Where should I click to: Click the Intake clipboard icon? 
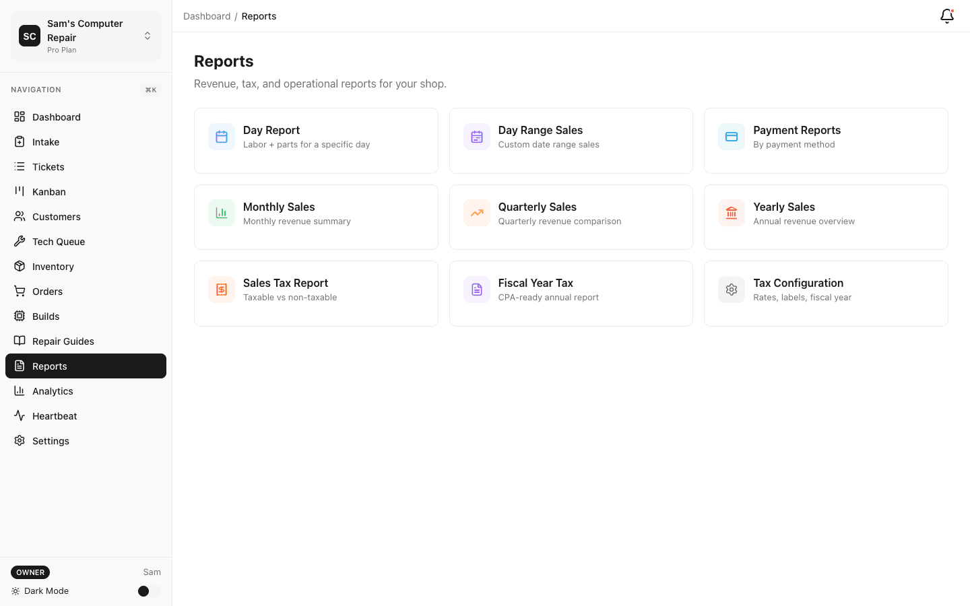(x=20, y=141)
